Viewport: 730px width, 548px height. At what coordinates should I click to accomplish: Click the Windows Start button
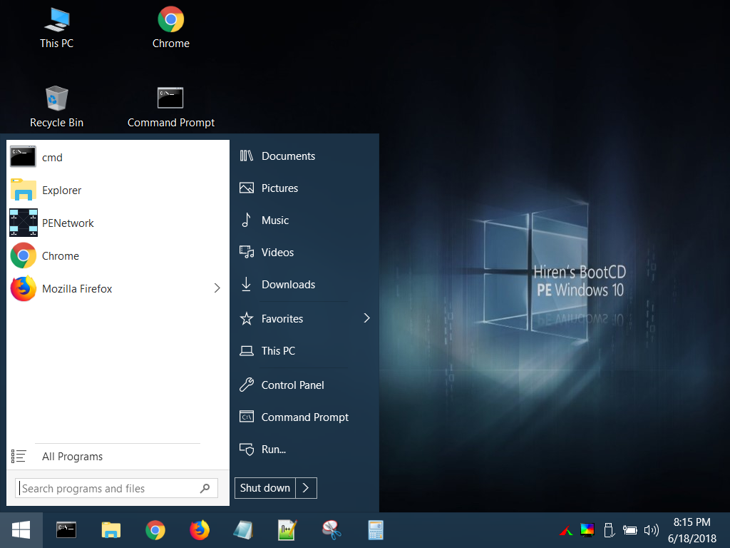[21, 530]
